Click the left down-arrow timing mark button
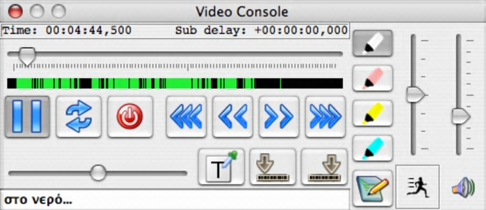Viewport: 486px width, 210px height. coord(273,167)
